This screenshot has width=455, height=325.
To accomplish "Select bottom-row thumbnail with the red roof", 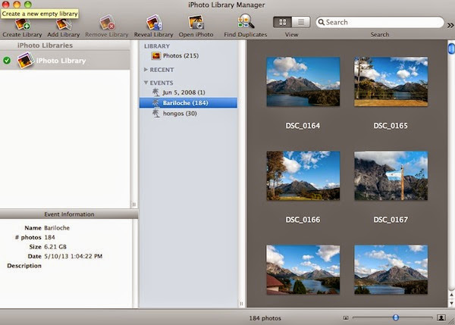I will (x=303, y=270).
